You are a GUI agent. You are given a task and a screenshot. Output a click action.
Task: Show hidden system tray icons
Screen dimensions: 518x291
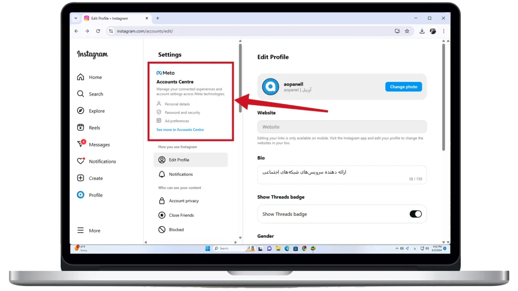coord(397,249)
